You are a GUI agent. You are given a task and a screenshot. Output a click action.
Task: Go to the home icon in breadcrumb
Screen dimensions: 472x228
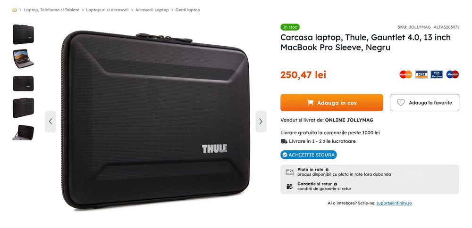(15, 10)
